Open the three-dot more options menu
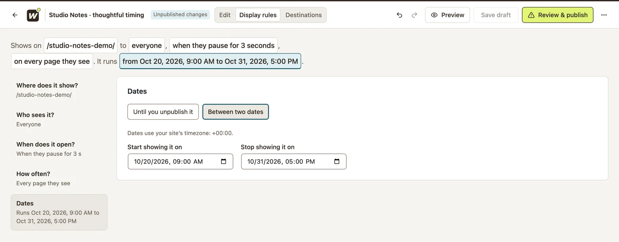The image size is (619, 242). tap(604, 15)
